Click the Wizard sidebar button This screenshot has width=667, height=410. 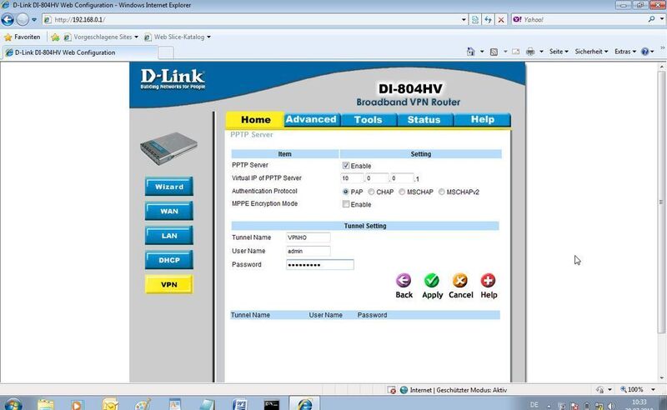169,187
